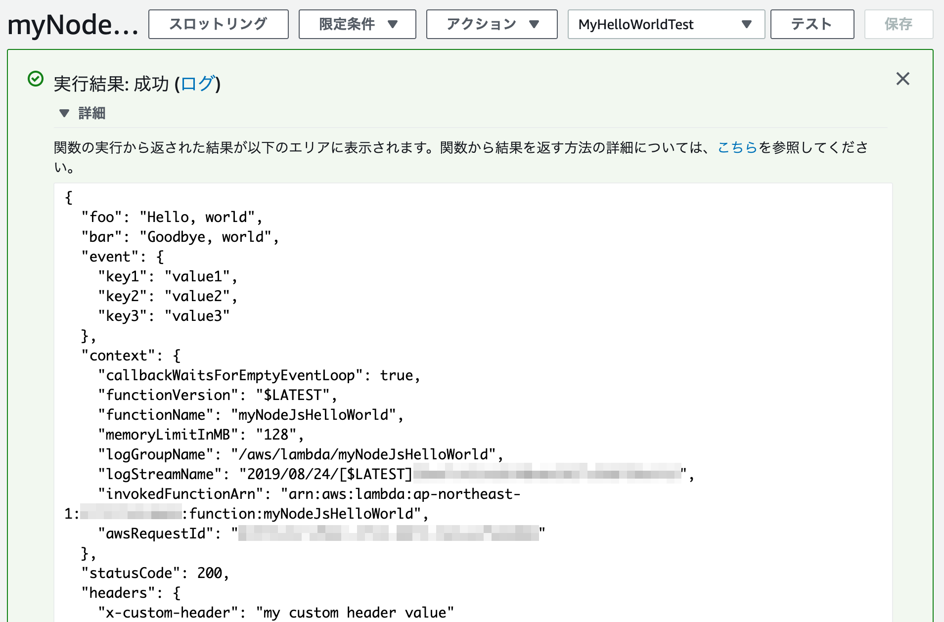Click the 保存 save button
The width and height of the screenshot is (944, 622).
pyautogui.click(x=898, y=24)
